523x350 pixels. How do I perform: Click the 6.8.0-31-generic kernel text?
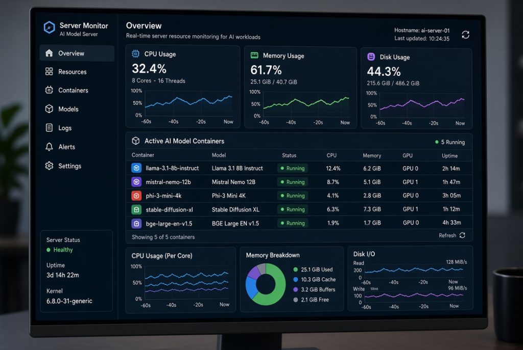(x=69, y=301)
